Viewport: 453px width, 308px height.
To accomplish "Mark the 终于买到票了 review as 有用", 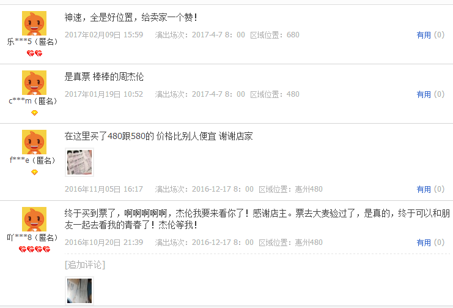I will tap(424, 242).
